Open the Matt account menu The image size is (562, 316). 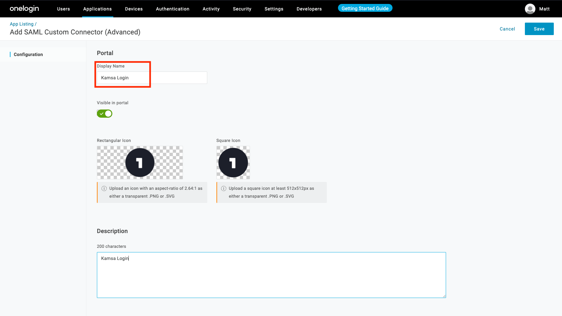coord(544,9)
